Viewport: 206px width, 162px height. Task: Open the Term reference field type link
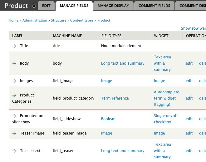115,98
